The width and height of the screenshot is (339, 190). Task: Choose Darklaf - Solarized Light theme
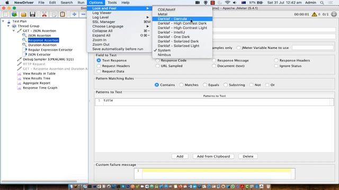[x=182, y=46]
